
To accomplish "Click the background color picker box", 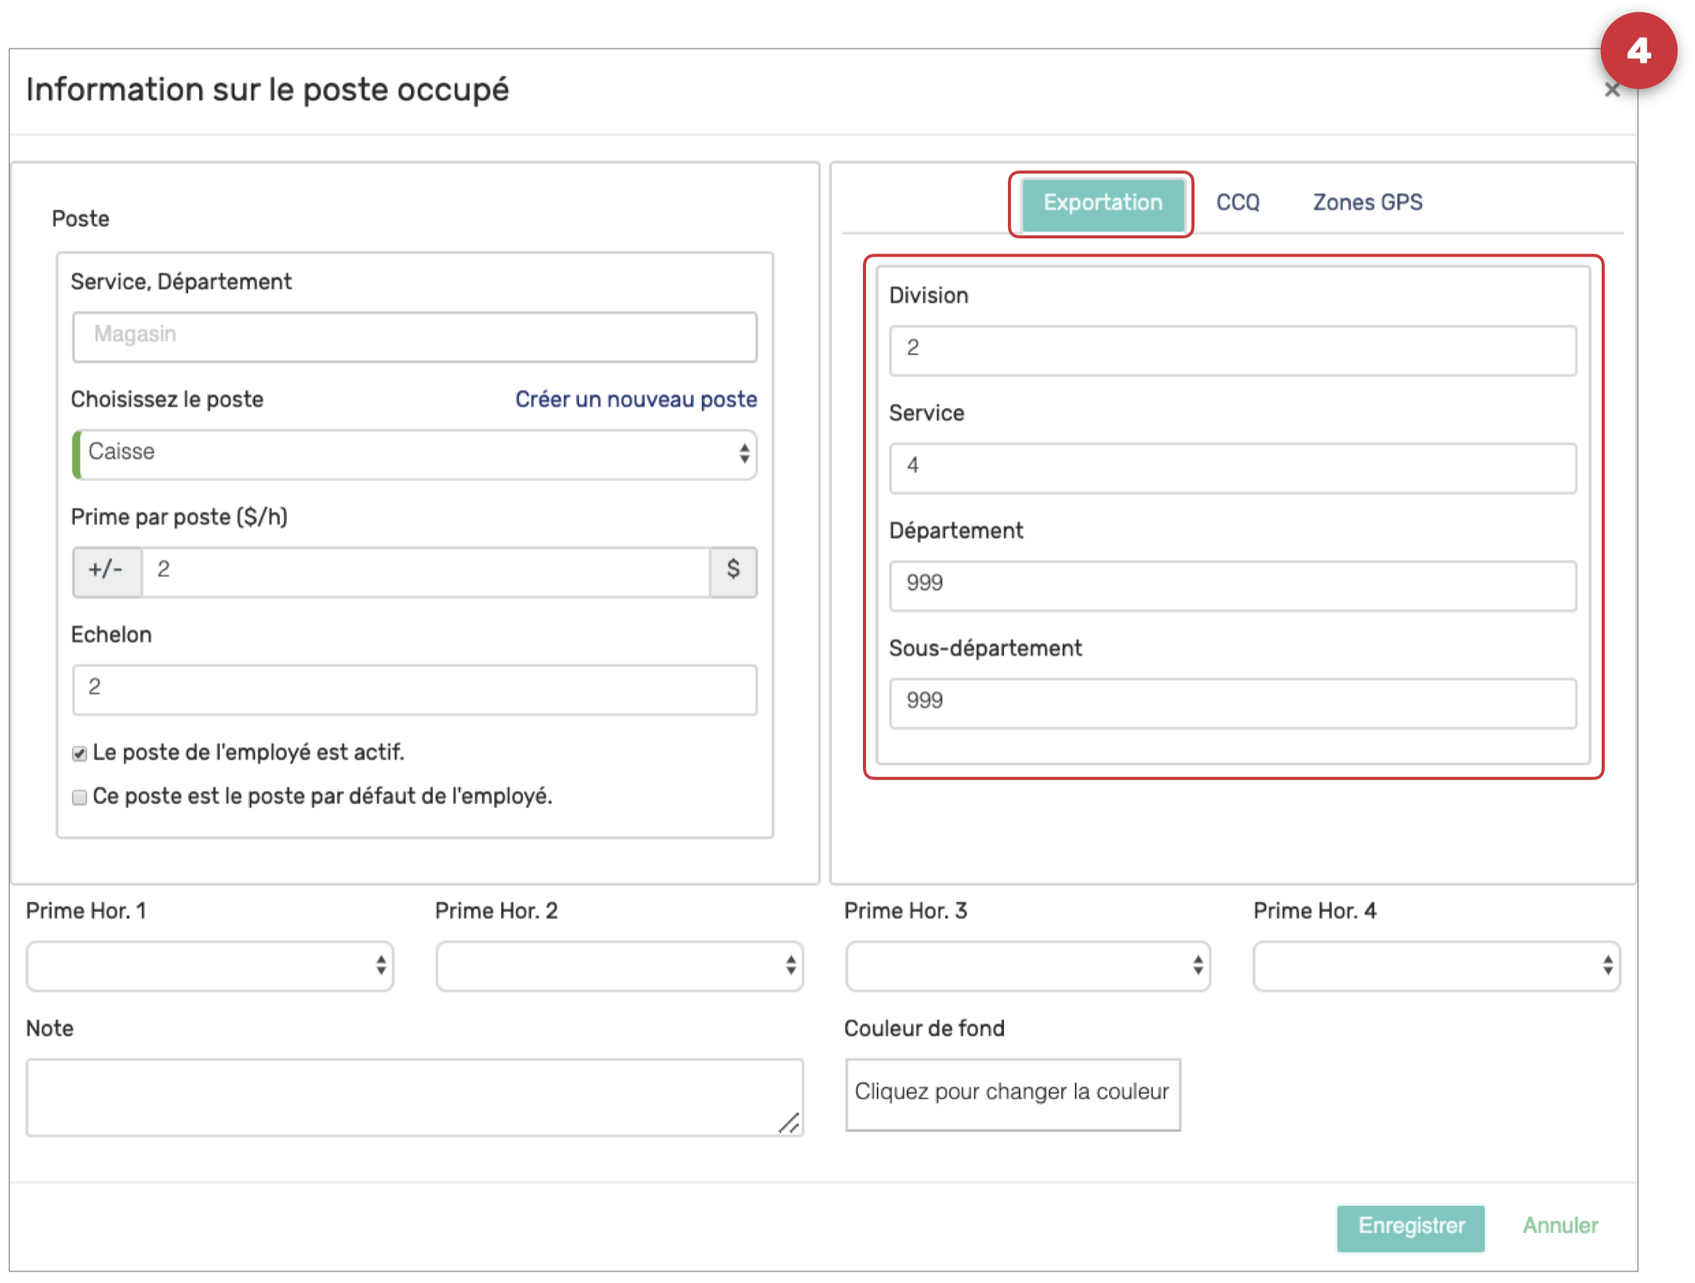I will (1012, 1093).
